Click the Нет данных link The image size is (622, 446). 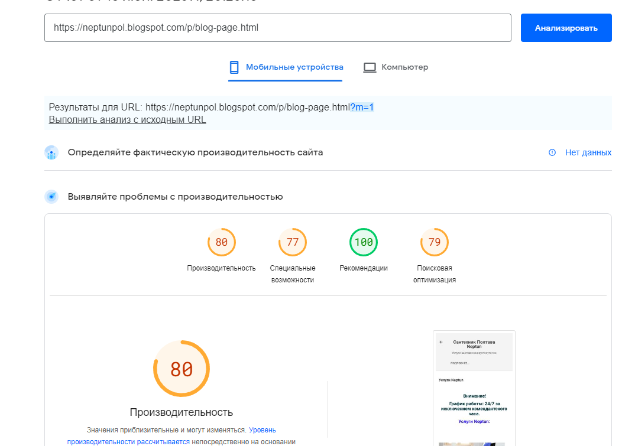point(588,152)
